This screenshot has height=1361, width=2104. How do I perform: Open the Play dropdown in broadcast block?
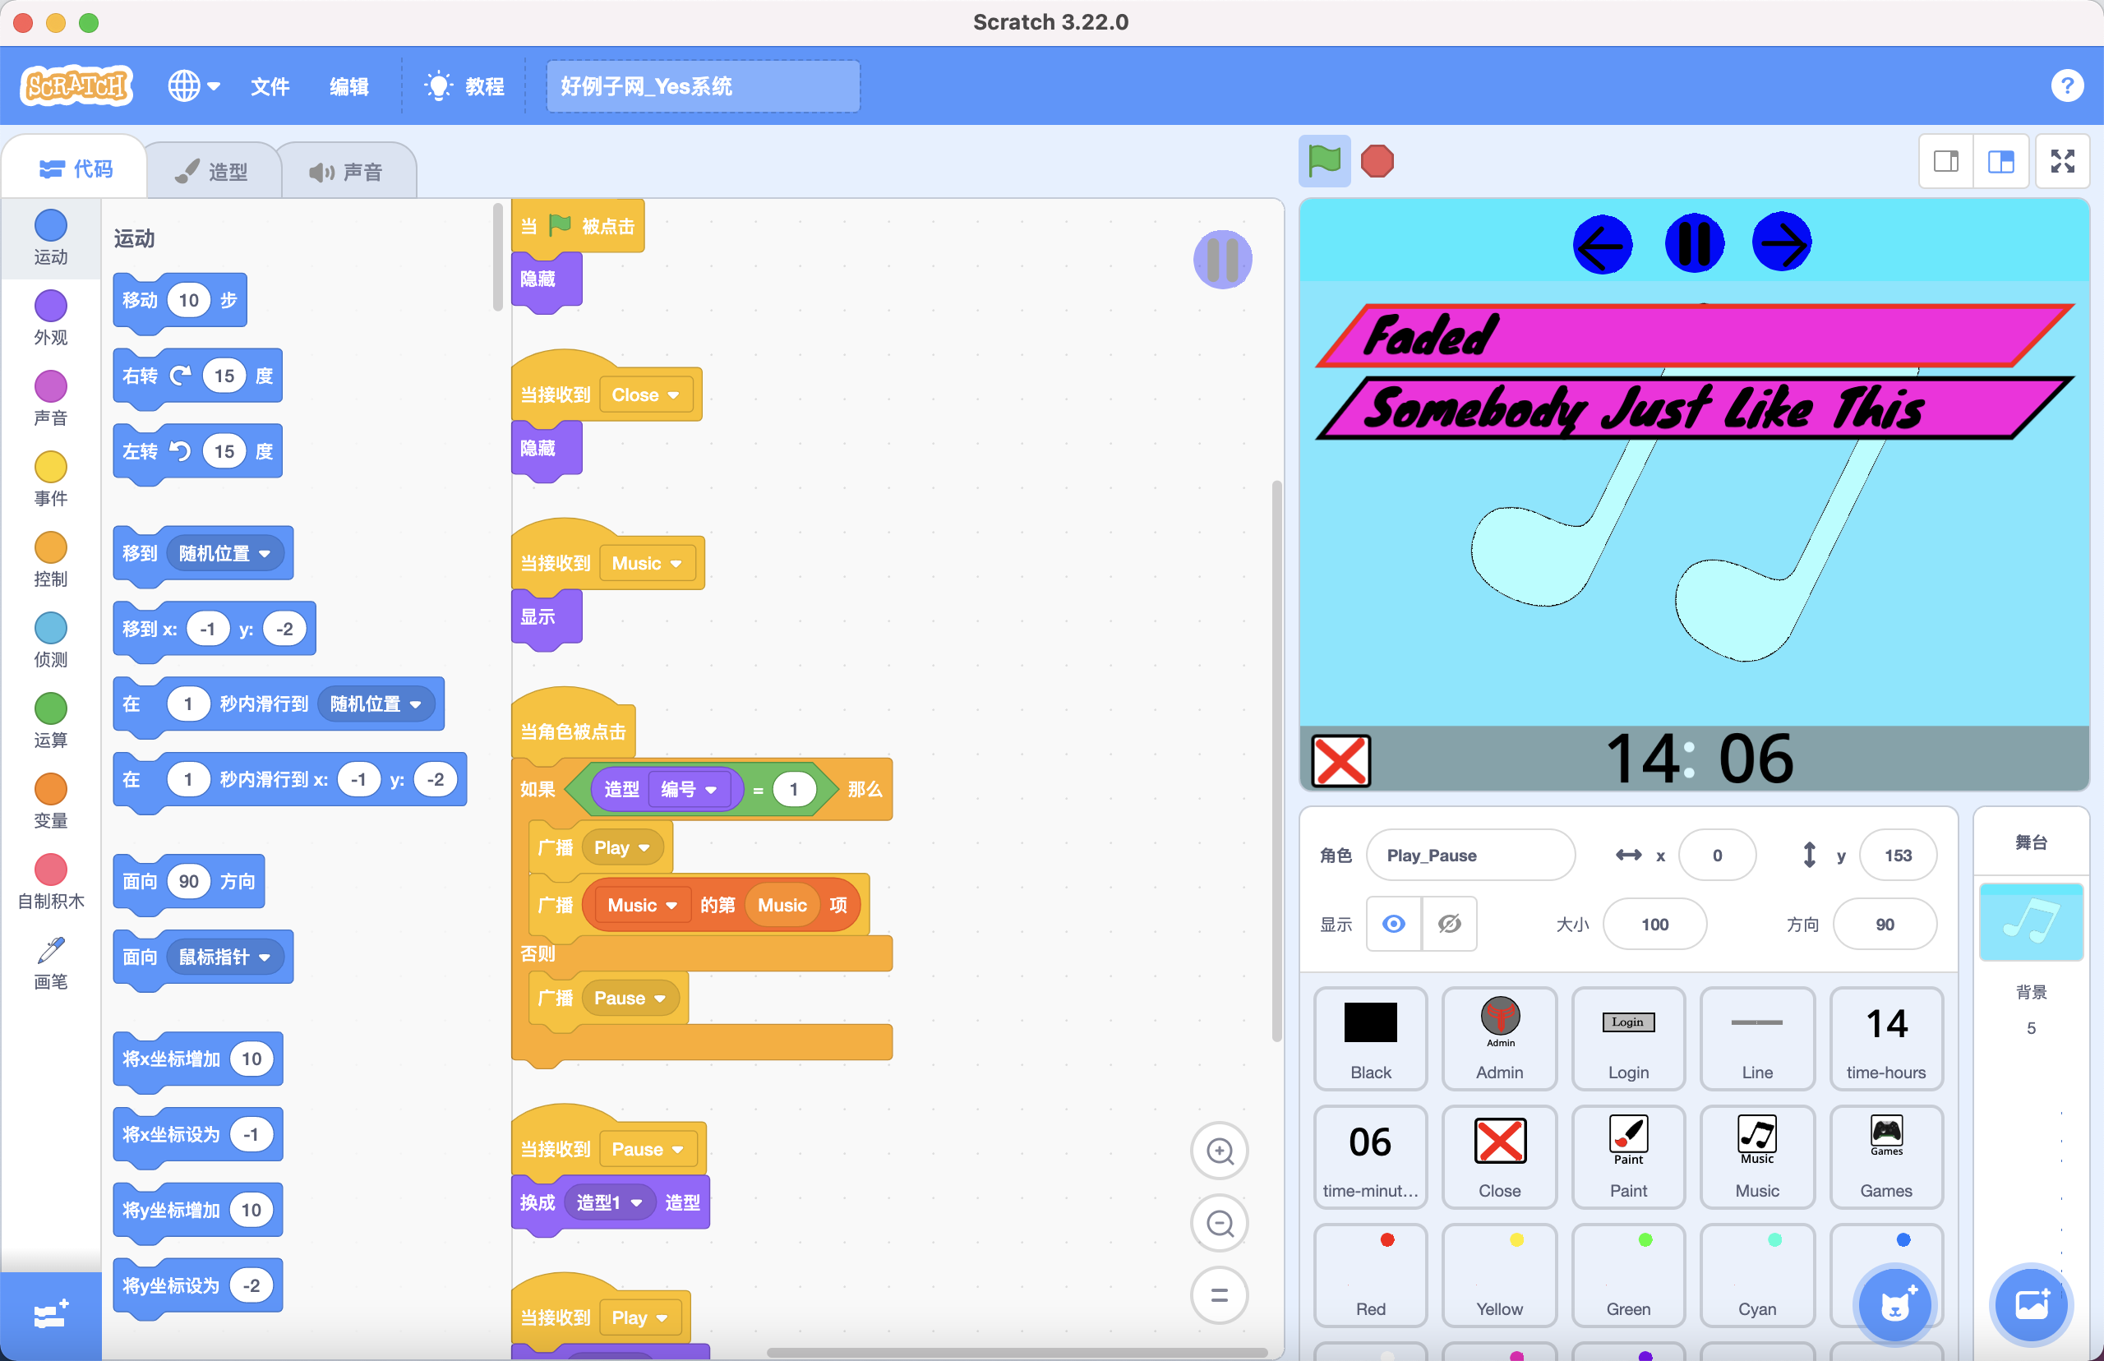[622, 847]
